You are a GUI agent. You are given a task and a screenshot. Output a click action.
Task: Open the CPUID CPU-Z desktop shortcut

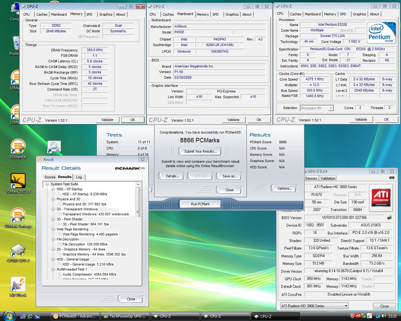tap(18, 253)
